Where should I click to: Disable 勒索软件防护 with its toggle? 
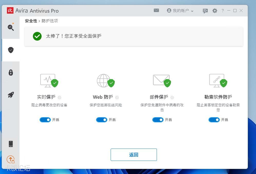pyautogui.click(x=214, y=120)
